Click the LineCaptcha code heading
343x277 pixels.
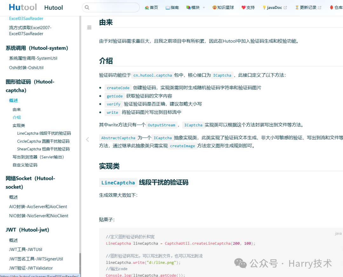click(x=118, y=183)
